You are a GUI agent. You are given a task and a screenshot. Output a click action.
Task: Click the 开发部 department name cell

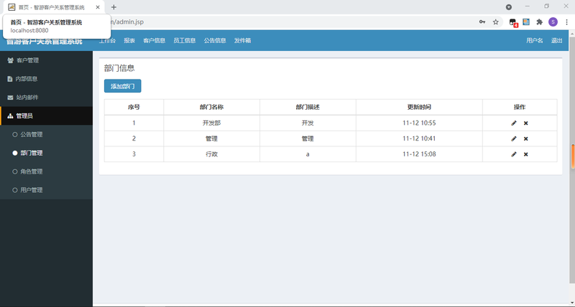(x=211, y=123)
